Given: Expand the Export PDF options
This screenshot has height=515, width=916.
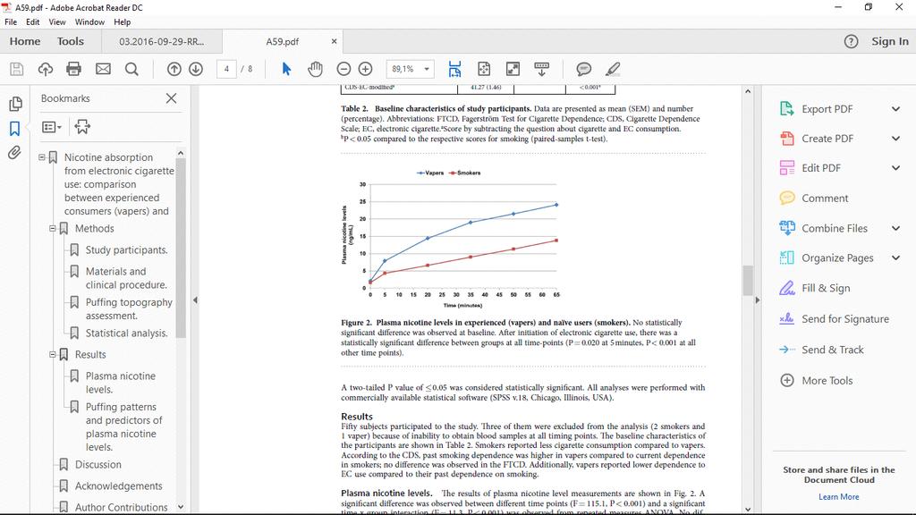Looking at the screenshot, I should [895, 109].
